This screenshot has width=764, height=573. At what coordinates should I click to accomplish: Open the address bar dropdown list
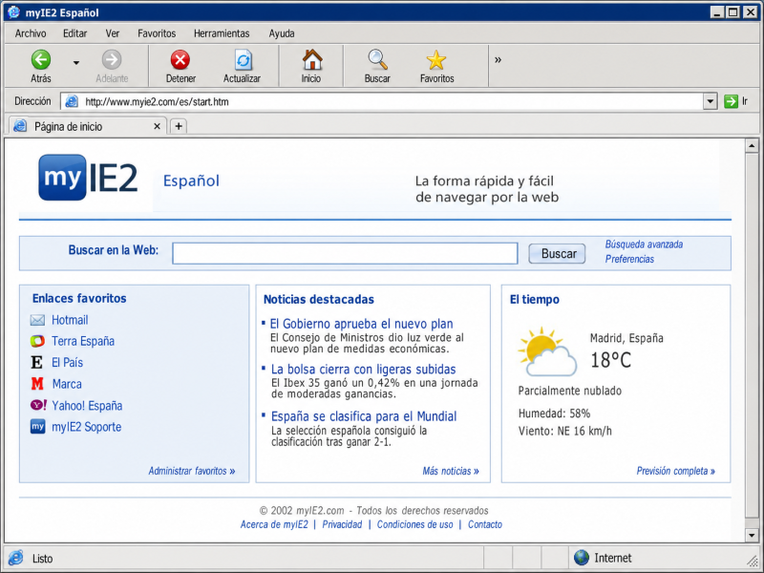(710, 101)
